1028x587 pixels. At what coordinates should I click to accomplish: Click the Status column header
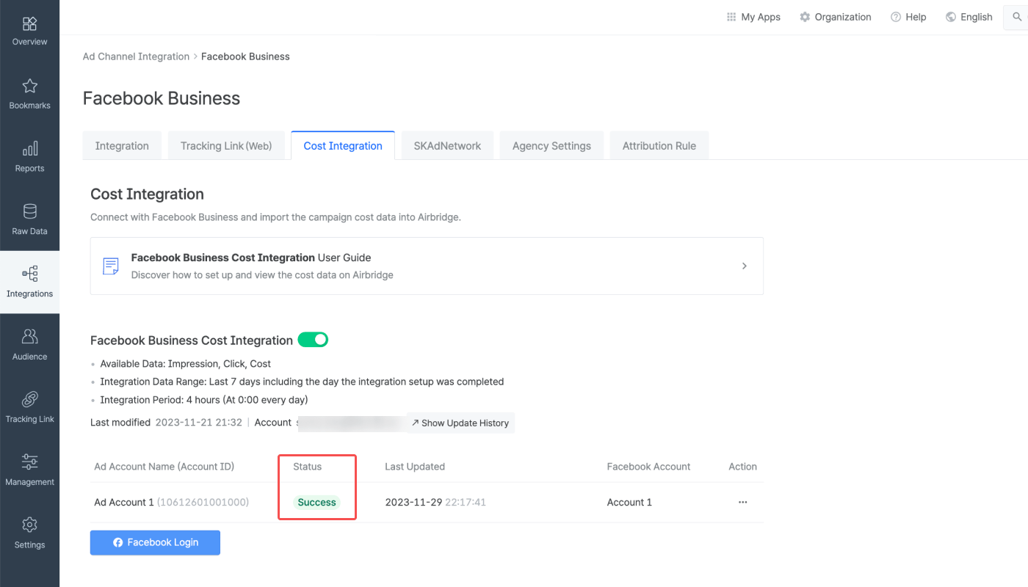coord(307,467)
